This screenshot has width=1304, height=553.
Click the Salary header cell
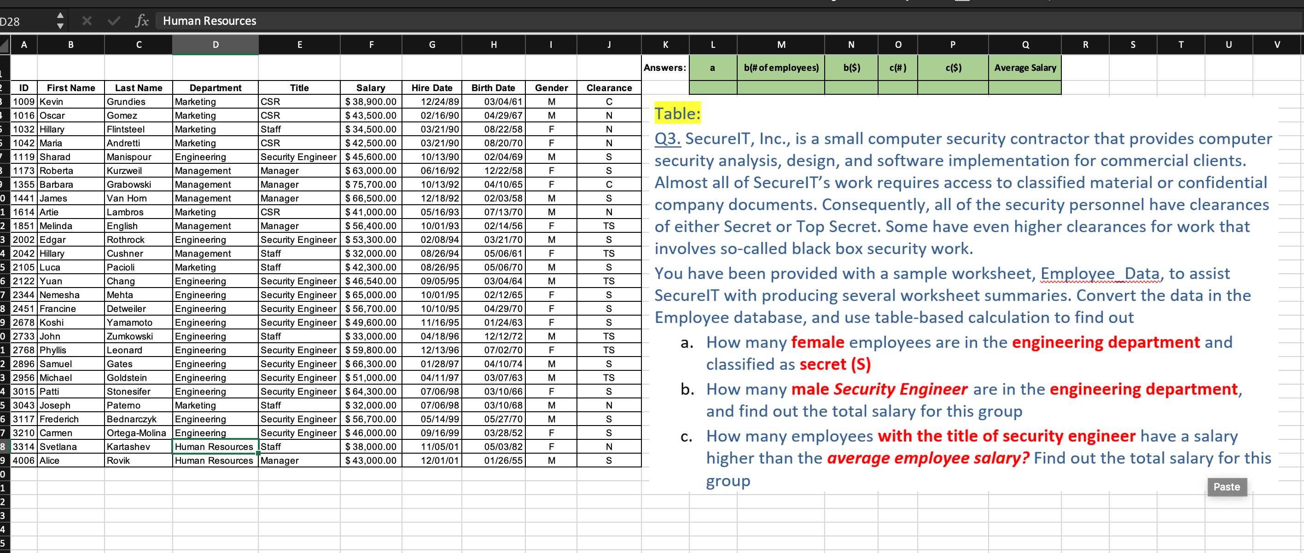point(371,88)
